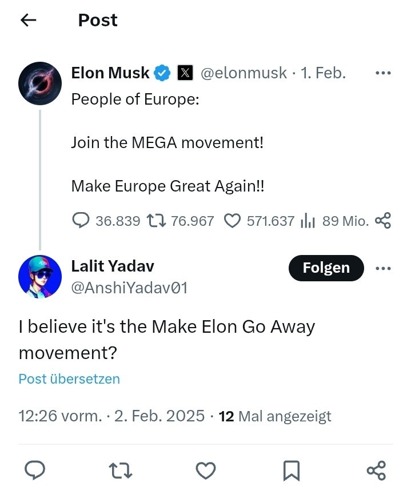The image size is (403, 494).
Task: Like Lalit Yadav's reply with the heart
Action: tap(206, 470)
